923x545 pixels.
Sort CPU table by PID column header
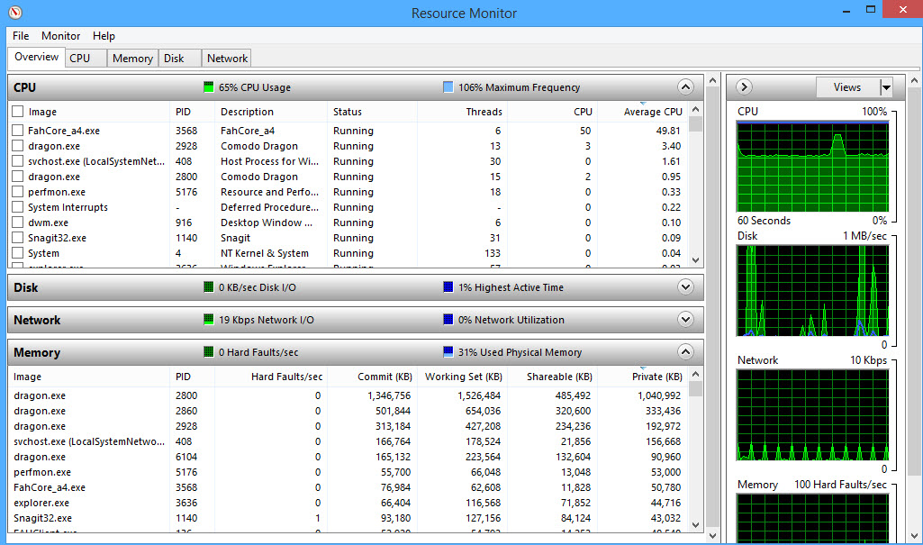tap(192, 111)
